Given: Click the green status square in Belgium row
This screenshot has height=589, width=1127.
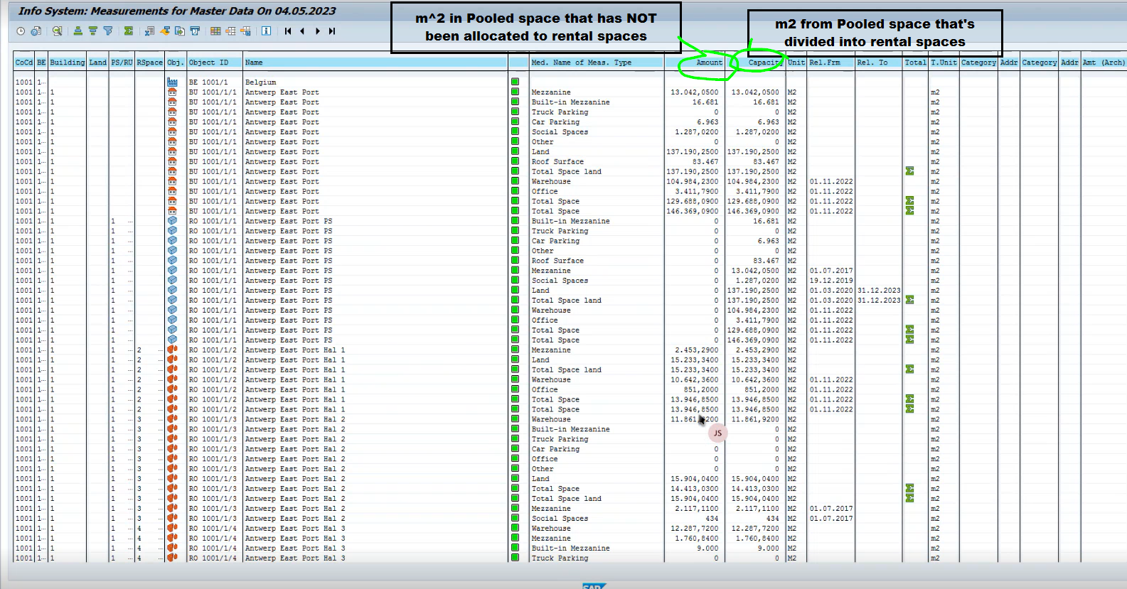Looking at the screenshot, I should [516, 82].
